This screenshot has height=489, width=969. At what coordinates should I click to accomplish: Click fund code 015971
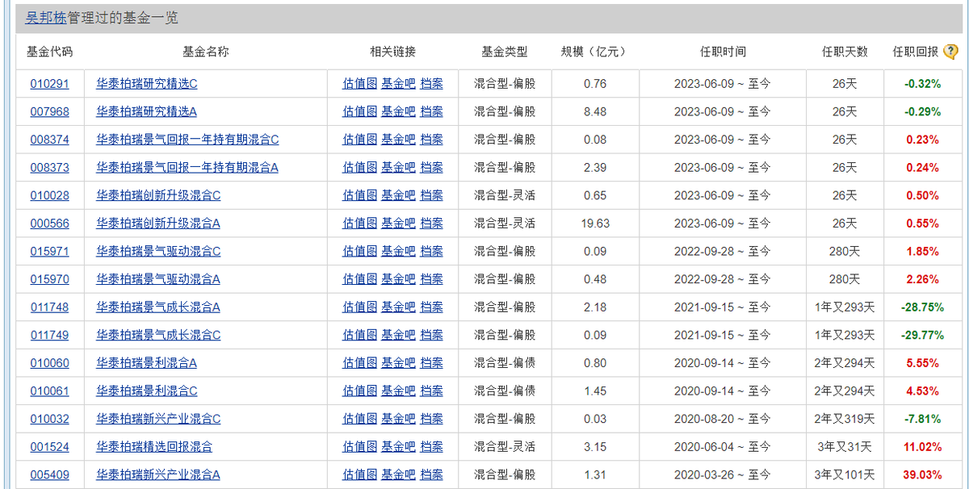click(49, 252)
